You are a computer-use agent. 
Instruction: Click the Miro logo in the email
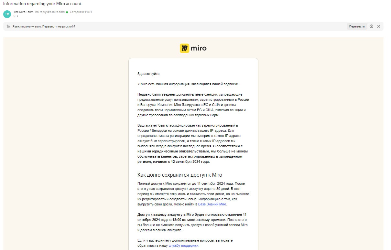(193, 48)
